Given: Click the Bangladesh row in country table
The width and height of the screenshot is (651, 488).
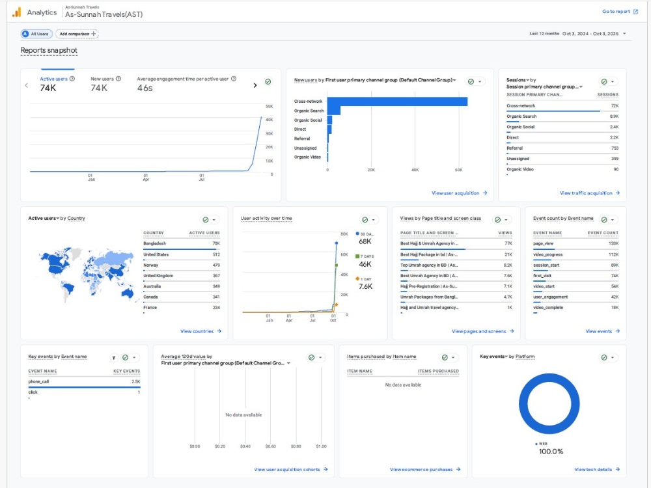Looking at the screenshot, I should click(182, 243).
